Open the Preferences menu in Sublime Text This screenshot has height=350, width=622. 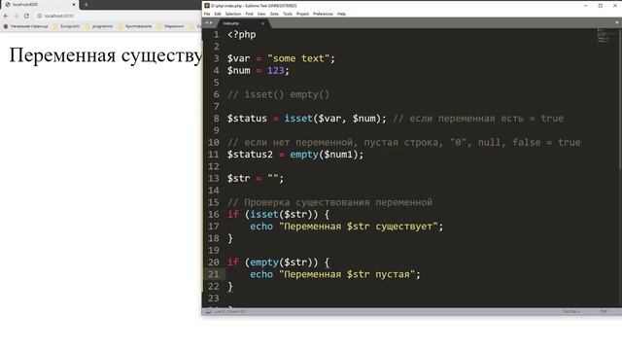[323, 14]
